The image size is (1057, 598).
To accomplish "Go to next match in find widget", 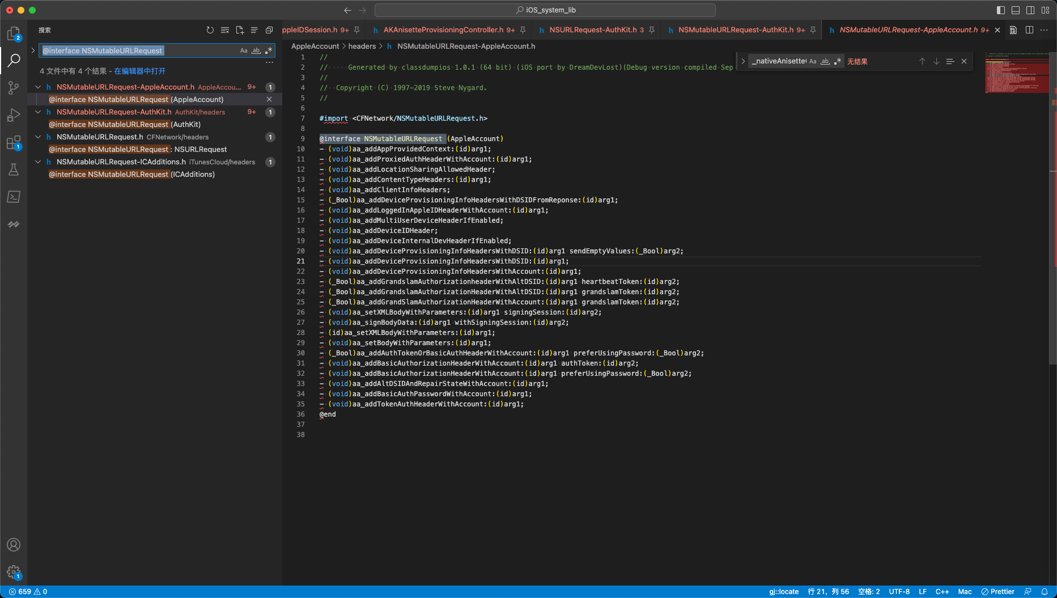I will coord(936,61).
